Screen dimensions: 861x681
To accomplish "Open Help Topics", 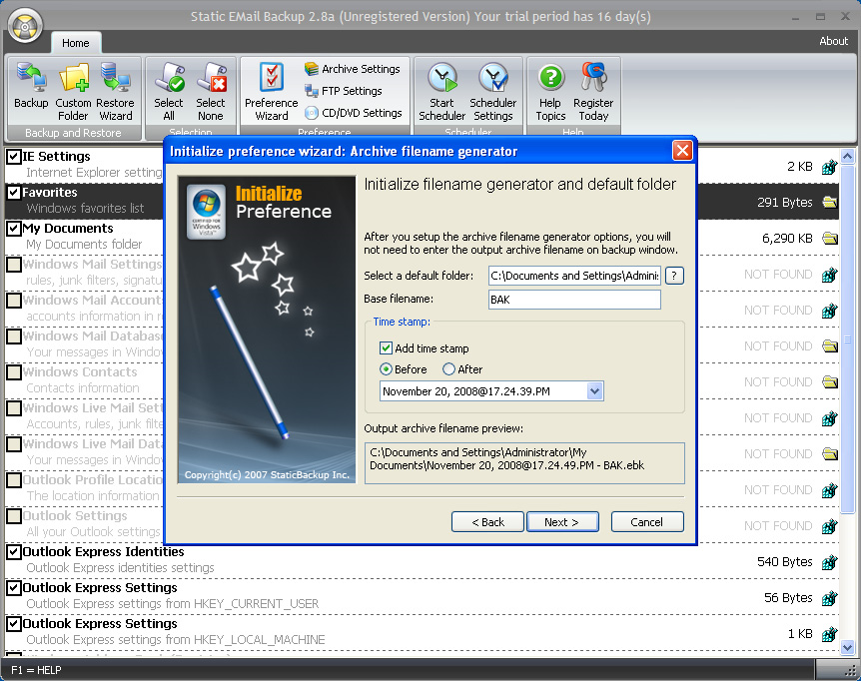I will click(x=550, y=92).
